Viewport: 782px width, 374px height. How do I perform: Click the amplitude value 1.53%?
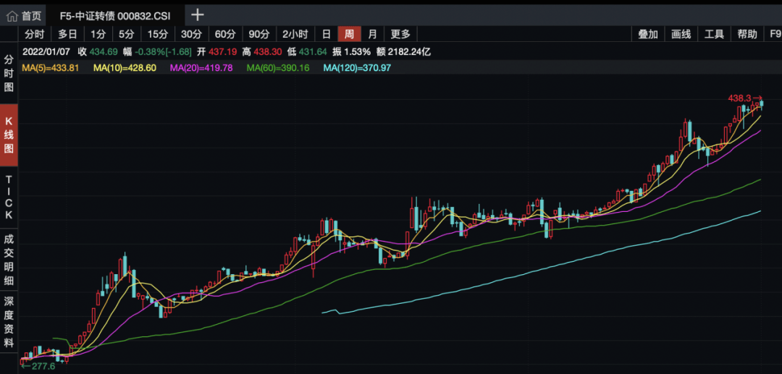pyautogui.click(x=358, y=52)
